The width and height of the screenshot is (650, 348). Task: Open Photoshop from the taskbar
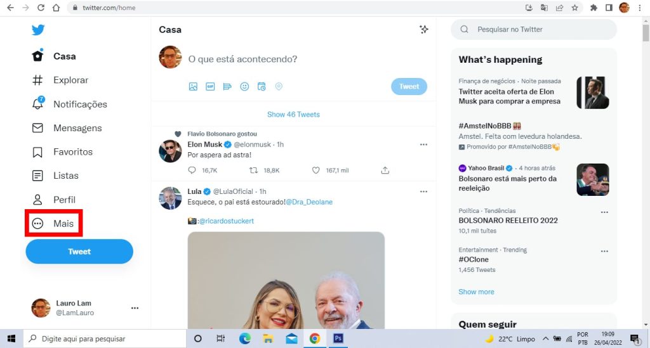[338, 339]
